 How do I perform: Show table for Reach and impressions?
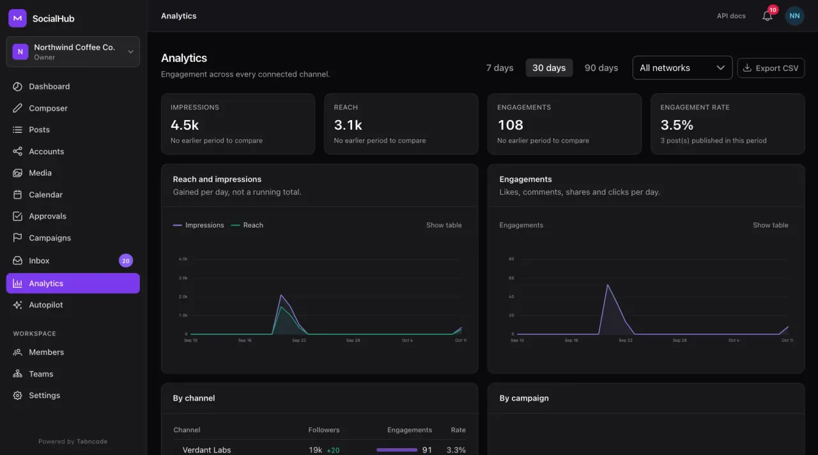(x=444, y=225)
